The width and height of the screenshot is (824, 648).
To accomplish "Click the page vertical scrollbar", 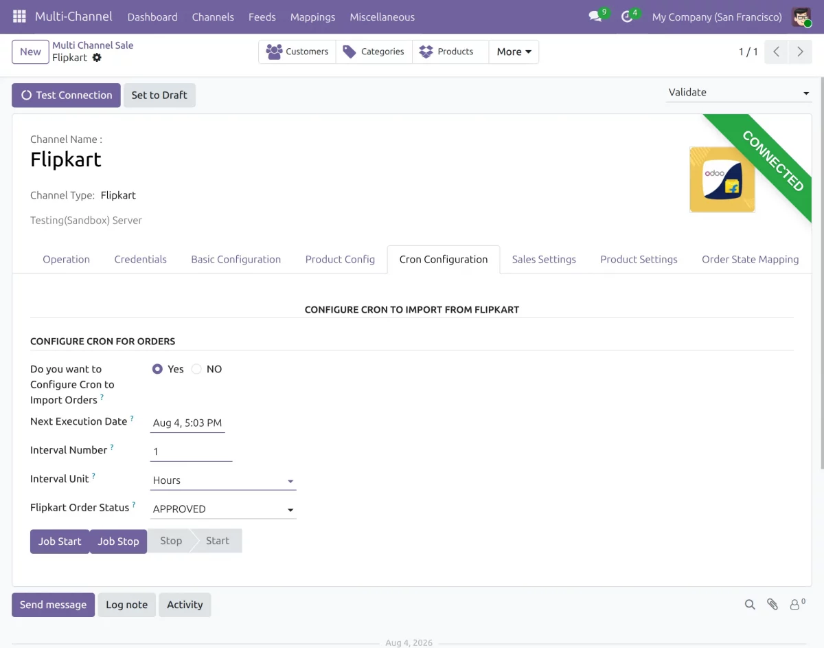I will coord(821,275).
